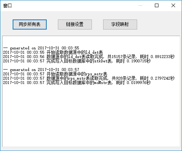Click the 0.1900715秒 duration value
The height and width of the screenshot is (151, 182).
point(139,61)
